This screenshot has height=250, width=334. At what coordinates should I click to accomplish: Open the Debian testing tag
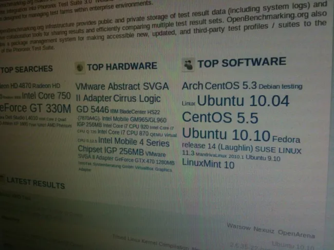[281, 86]
